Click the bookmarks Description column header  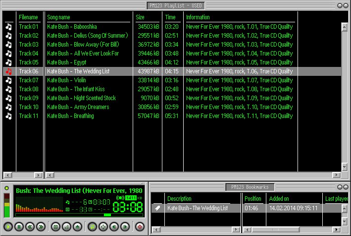click(x=179, y=199)
